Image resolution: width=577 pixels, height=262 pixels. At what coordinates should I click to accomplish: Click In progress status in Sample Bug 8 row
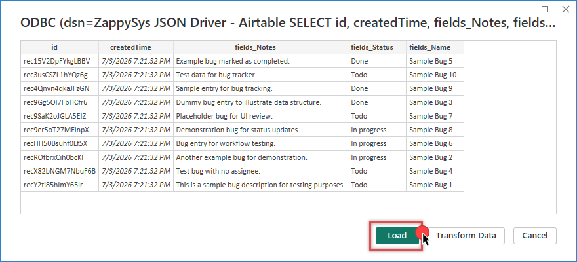coord(377,130)
